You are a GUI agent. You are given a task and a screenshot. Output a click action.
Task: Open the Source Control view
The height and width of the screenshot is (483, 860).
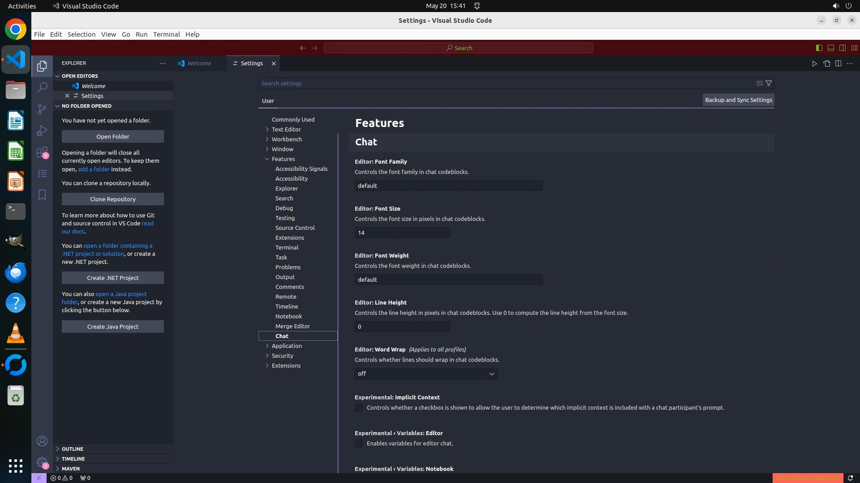42,109
